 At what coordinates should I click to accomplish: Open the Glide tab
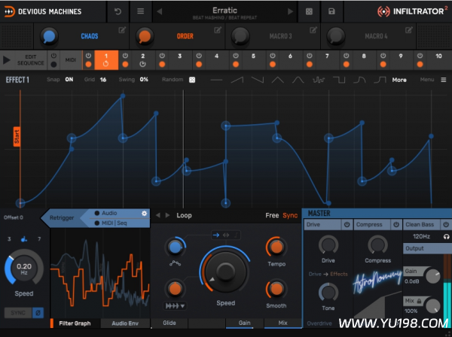click(169, 323)
